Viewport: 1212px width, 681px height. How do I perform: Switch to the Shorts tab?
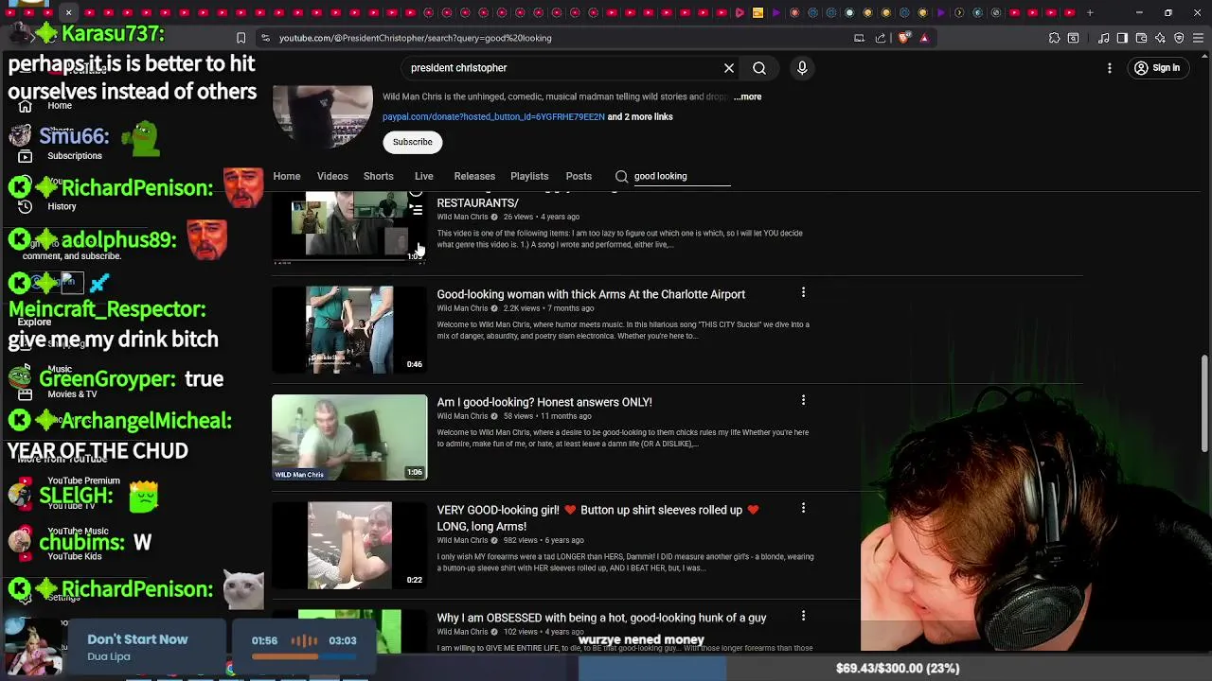click(x=379, y=176)
